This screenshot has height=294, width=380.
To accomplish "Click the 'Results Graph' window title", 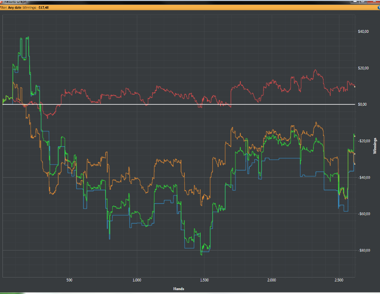I will [15, 1].
